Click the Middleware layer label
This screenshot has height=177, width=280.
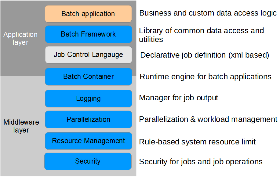pyautogui.click(x=21, y=126)
